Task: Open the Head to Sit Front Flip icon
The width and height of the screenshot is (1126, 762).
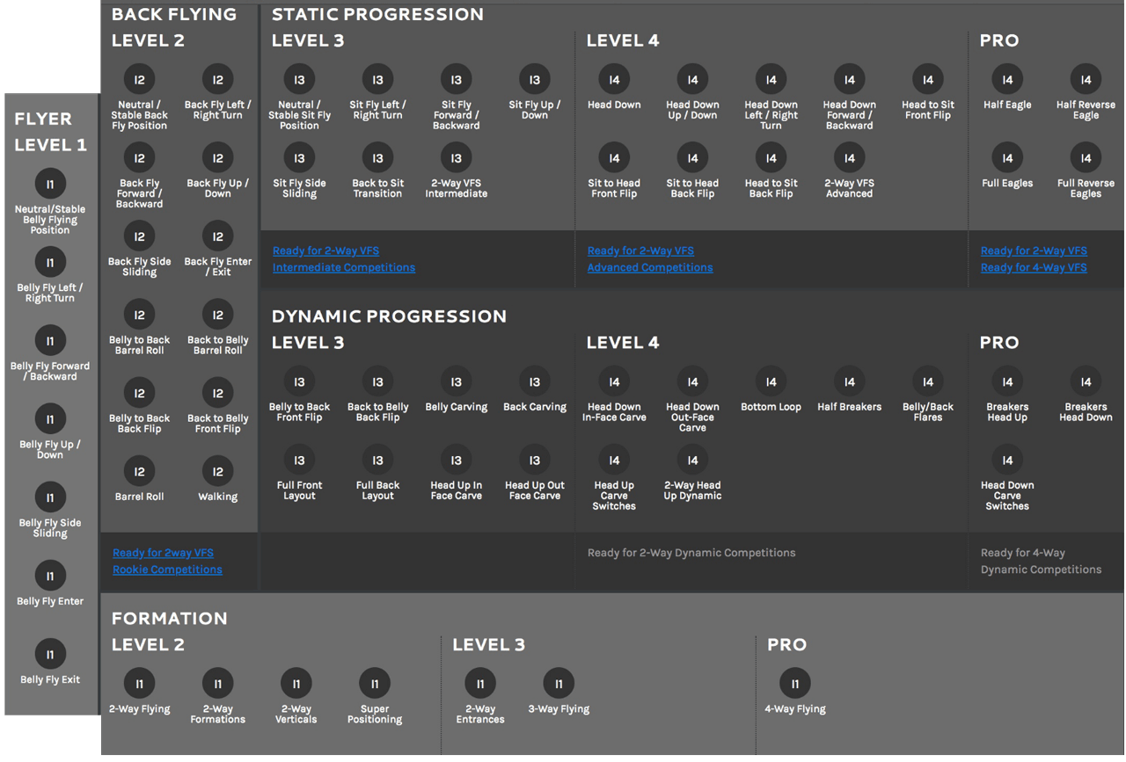Action: tap(927, 80)
